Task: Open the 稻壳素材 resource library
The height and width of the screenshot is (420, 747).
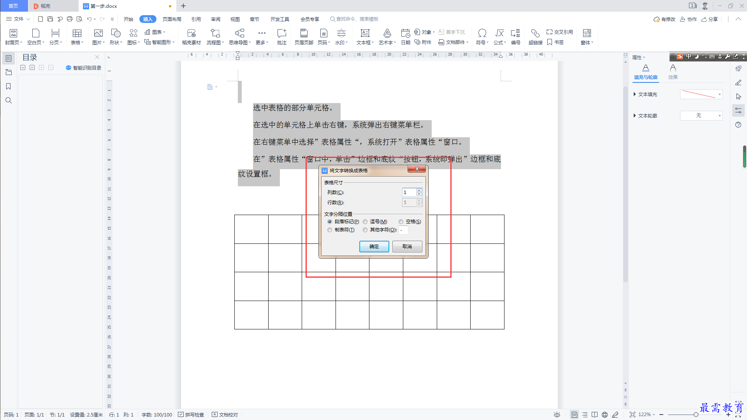Action: (x=191, y=37)
